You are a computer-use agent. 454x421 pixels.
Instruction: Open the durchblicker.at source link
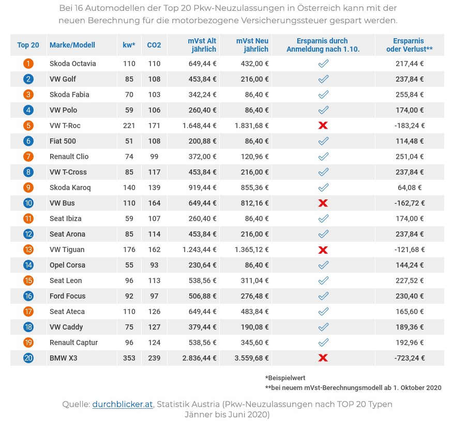[x=123, y=404]
